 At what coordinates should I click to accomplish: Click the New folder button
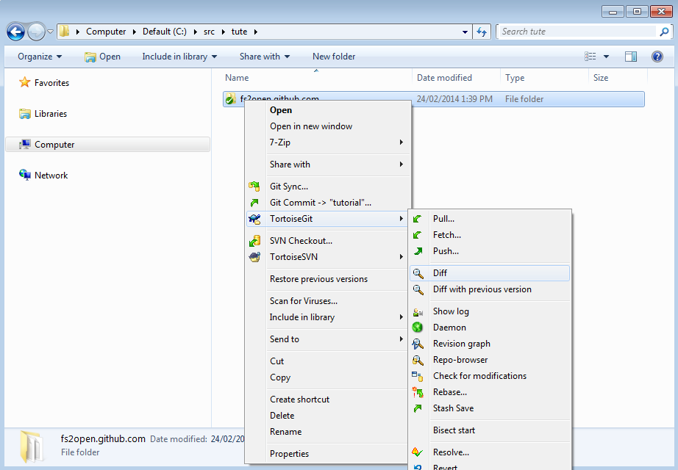(x=334, y=57)
